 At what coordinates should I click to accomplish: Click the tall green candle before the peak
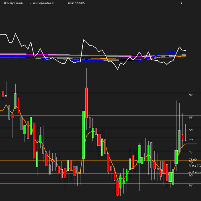[x=84, y=135]
